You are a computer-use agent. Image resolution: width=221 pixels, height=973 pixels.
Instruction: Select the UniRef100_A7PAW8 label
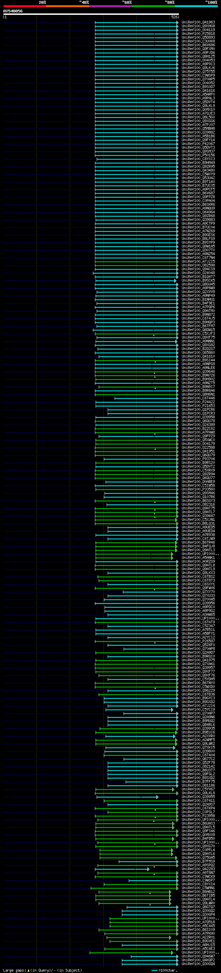[198, 432]
